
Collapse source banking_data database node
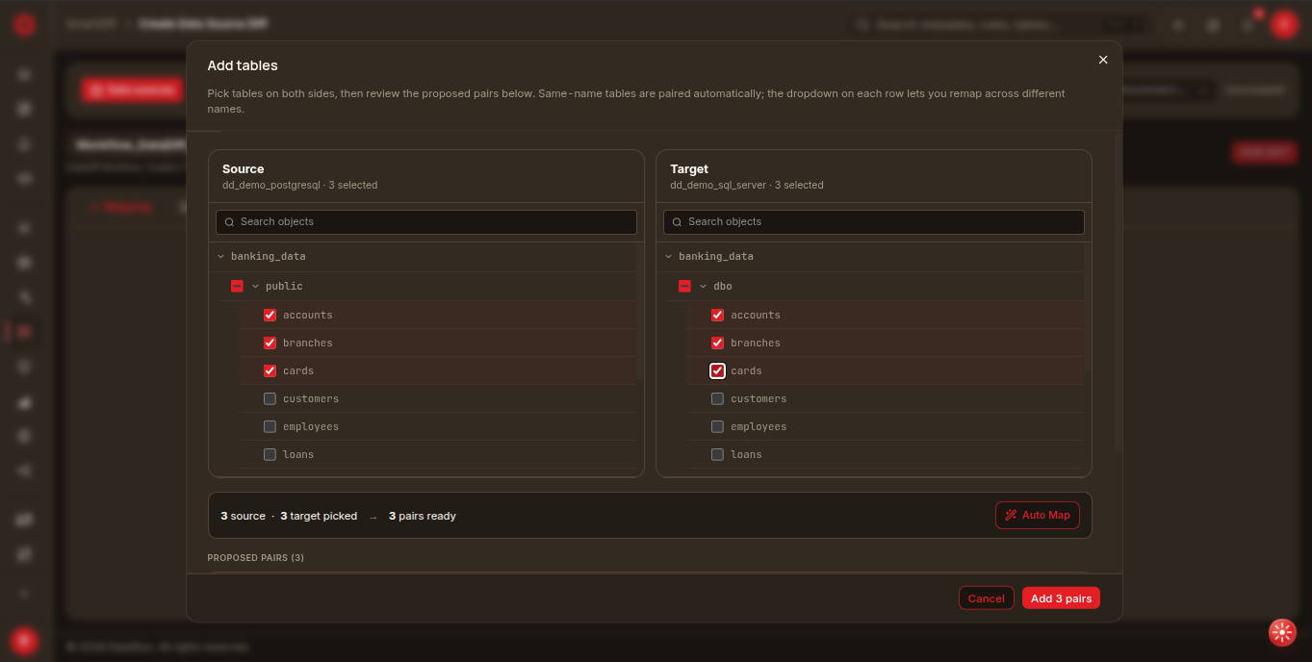click(220, 257)
